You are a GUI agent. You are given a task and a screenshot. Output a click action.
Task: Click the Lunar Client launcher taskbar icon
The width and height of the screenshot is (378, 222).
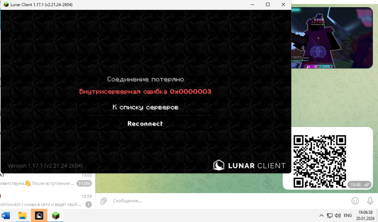(39, 215)
